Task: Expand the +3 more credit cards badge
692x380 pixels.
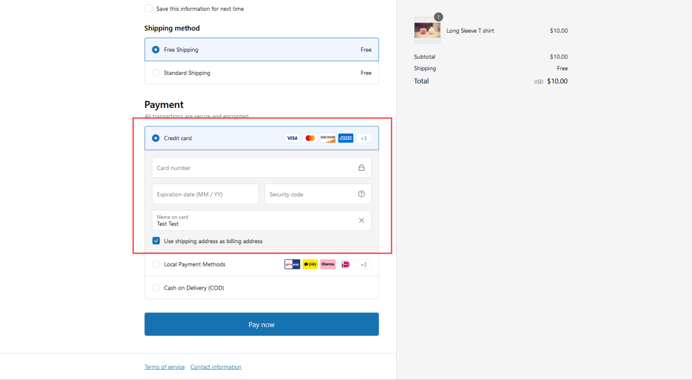Action: point(363,138)
